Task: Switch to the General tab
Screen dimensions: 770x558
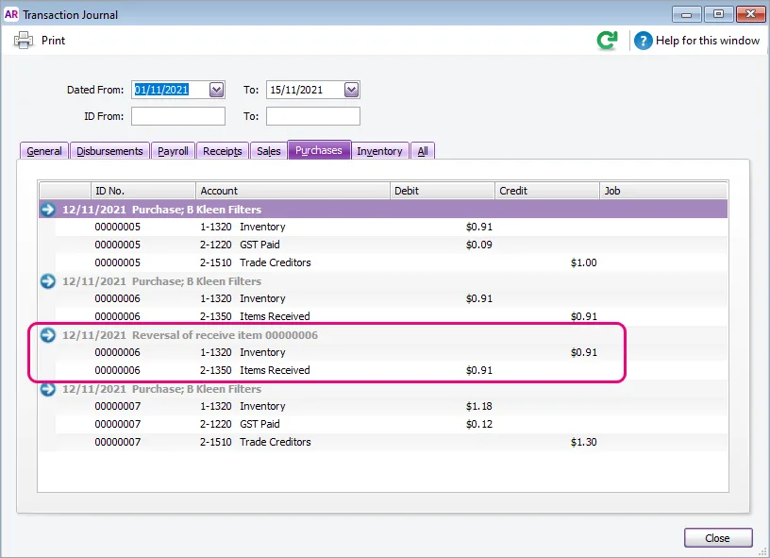Action: (44, 151)
